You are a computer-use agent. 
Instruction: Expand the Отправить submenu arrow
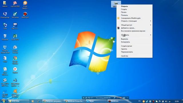pos(151,35)
